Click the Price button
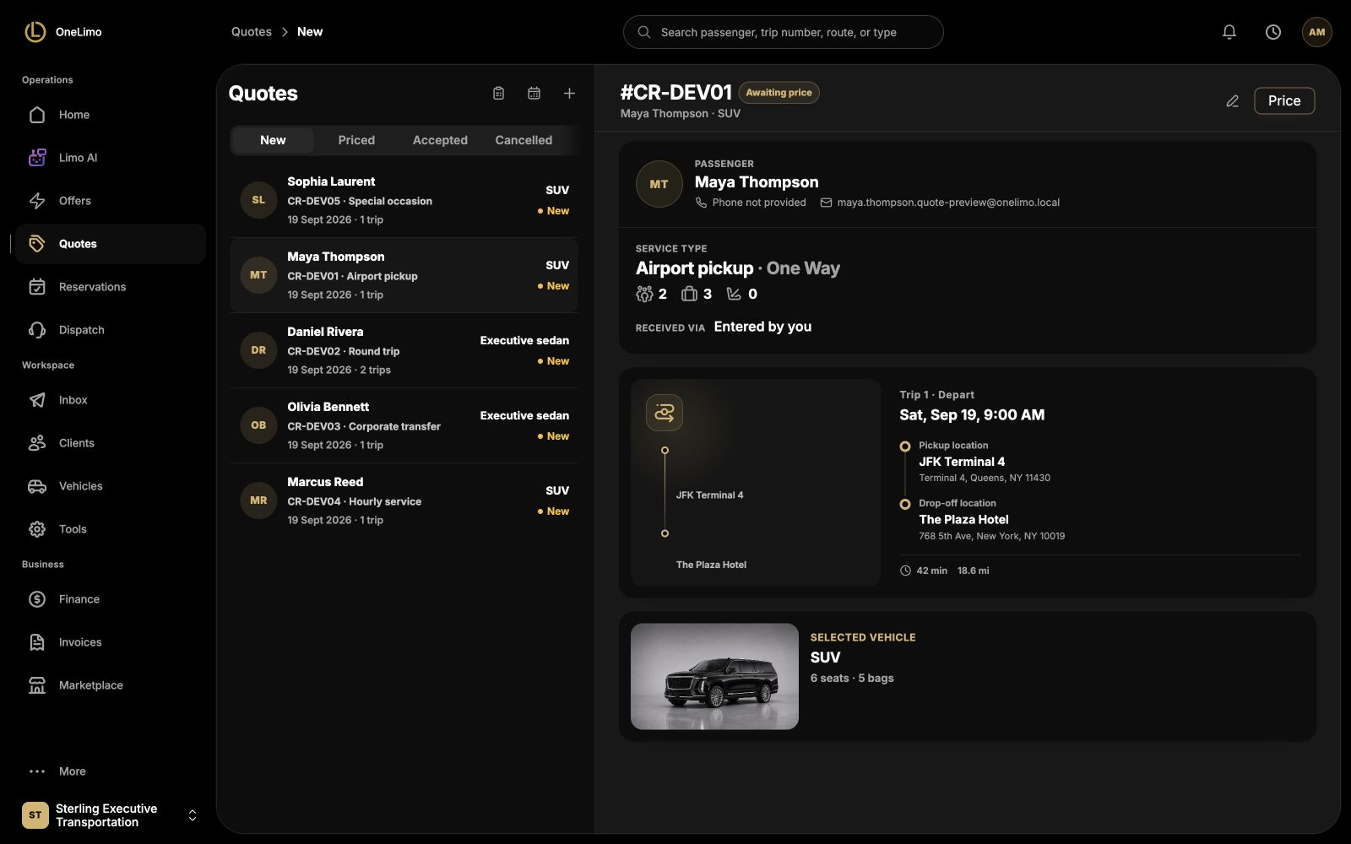The width and height of the screenshot is (1351, 844). 1284,100
